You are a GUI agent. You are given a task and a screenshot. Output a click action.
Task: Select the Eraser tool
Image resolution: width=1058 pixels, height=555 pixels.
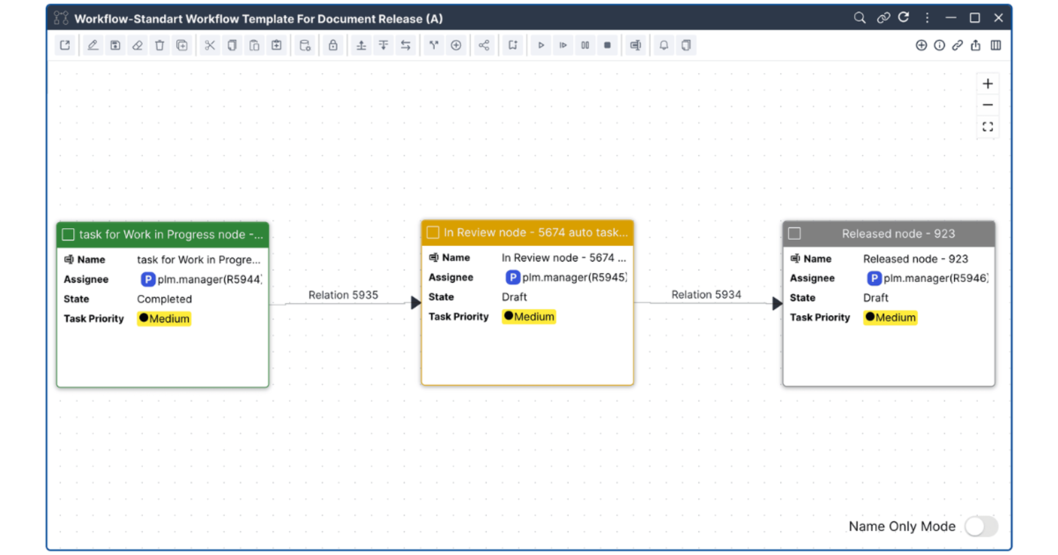tap(137, 45)
